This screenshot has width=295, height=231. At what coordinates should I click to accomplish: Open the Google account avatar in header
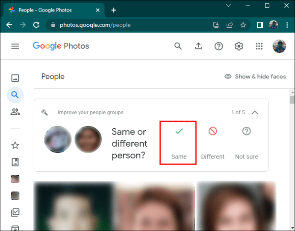[x=279, y=46]
